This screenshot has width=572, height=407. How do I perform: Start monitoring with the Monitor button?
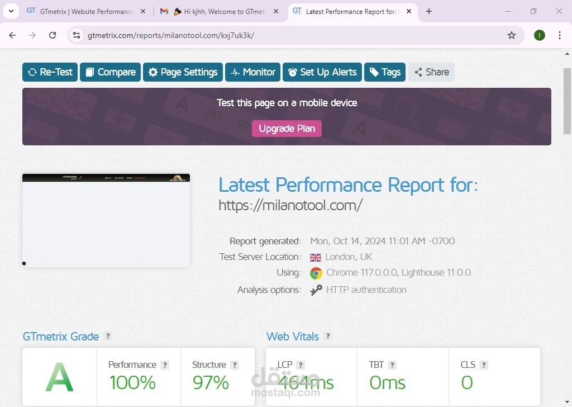pos(252,72)
